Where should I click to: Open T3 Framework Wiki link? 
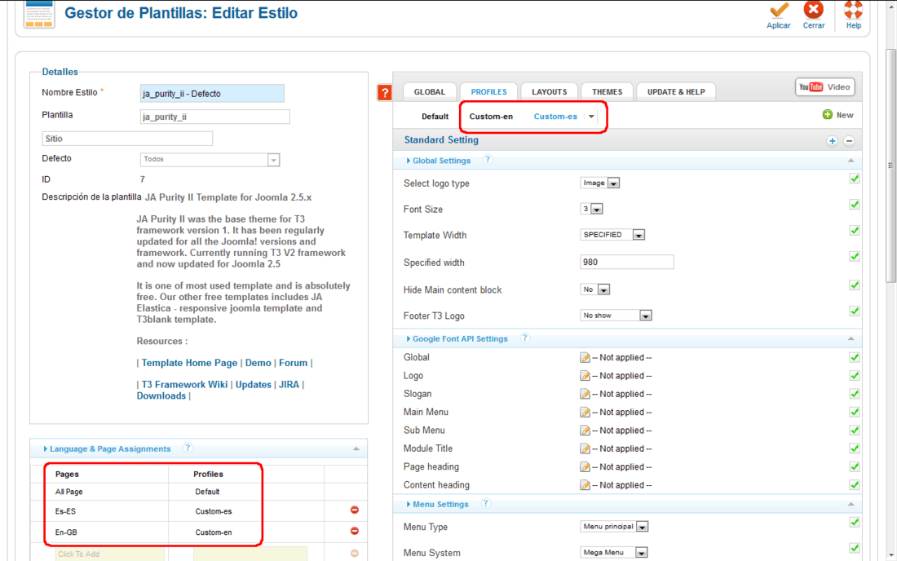184,384
